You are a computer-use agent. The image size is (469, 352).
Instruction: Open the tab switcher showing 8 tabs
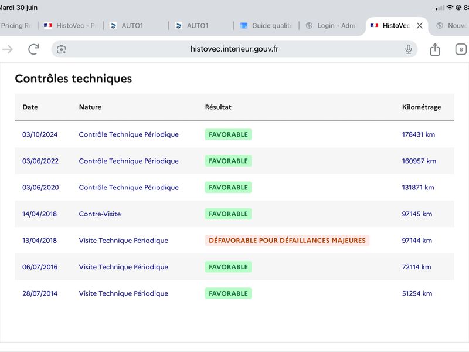click(461, 49)
